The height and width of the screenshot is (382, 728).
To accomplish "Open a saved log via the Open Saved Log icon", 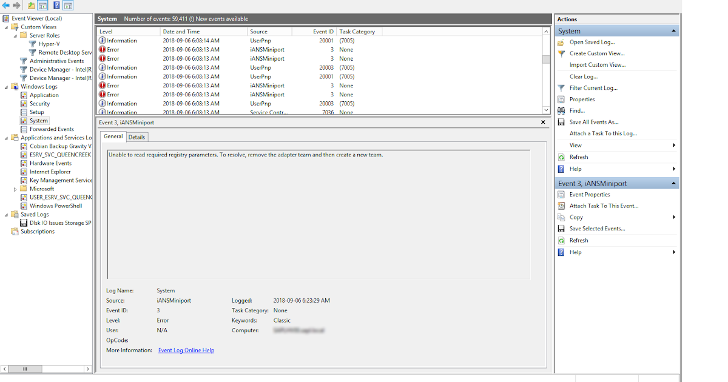I will [562, 42].
